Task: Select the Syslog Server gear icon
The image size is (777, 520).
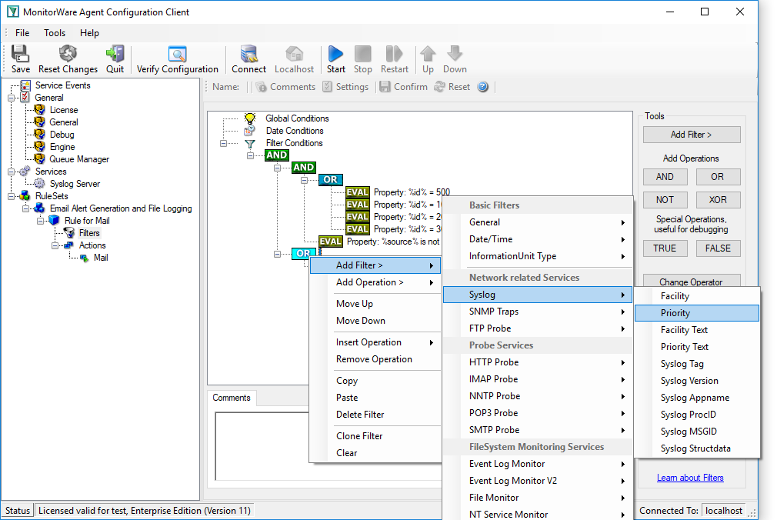Action: coord(40,183)
